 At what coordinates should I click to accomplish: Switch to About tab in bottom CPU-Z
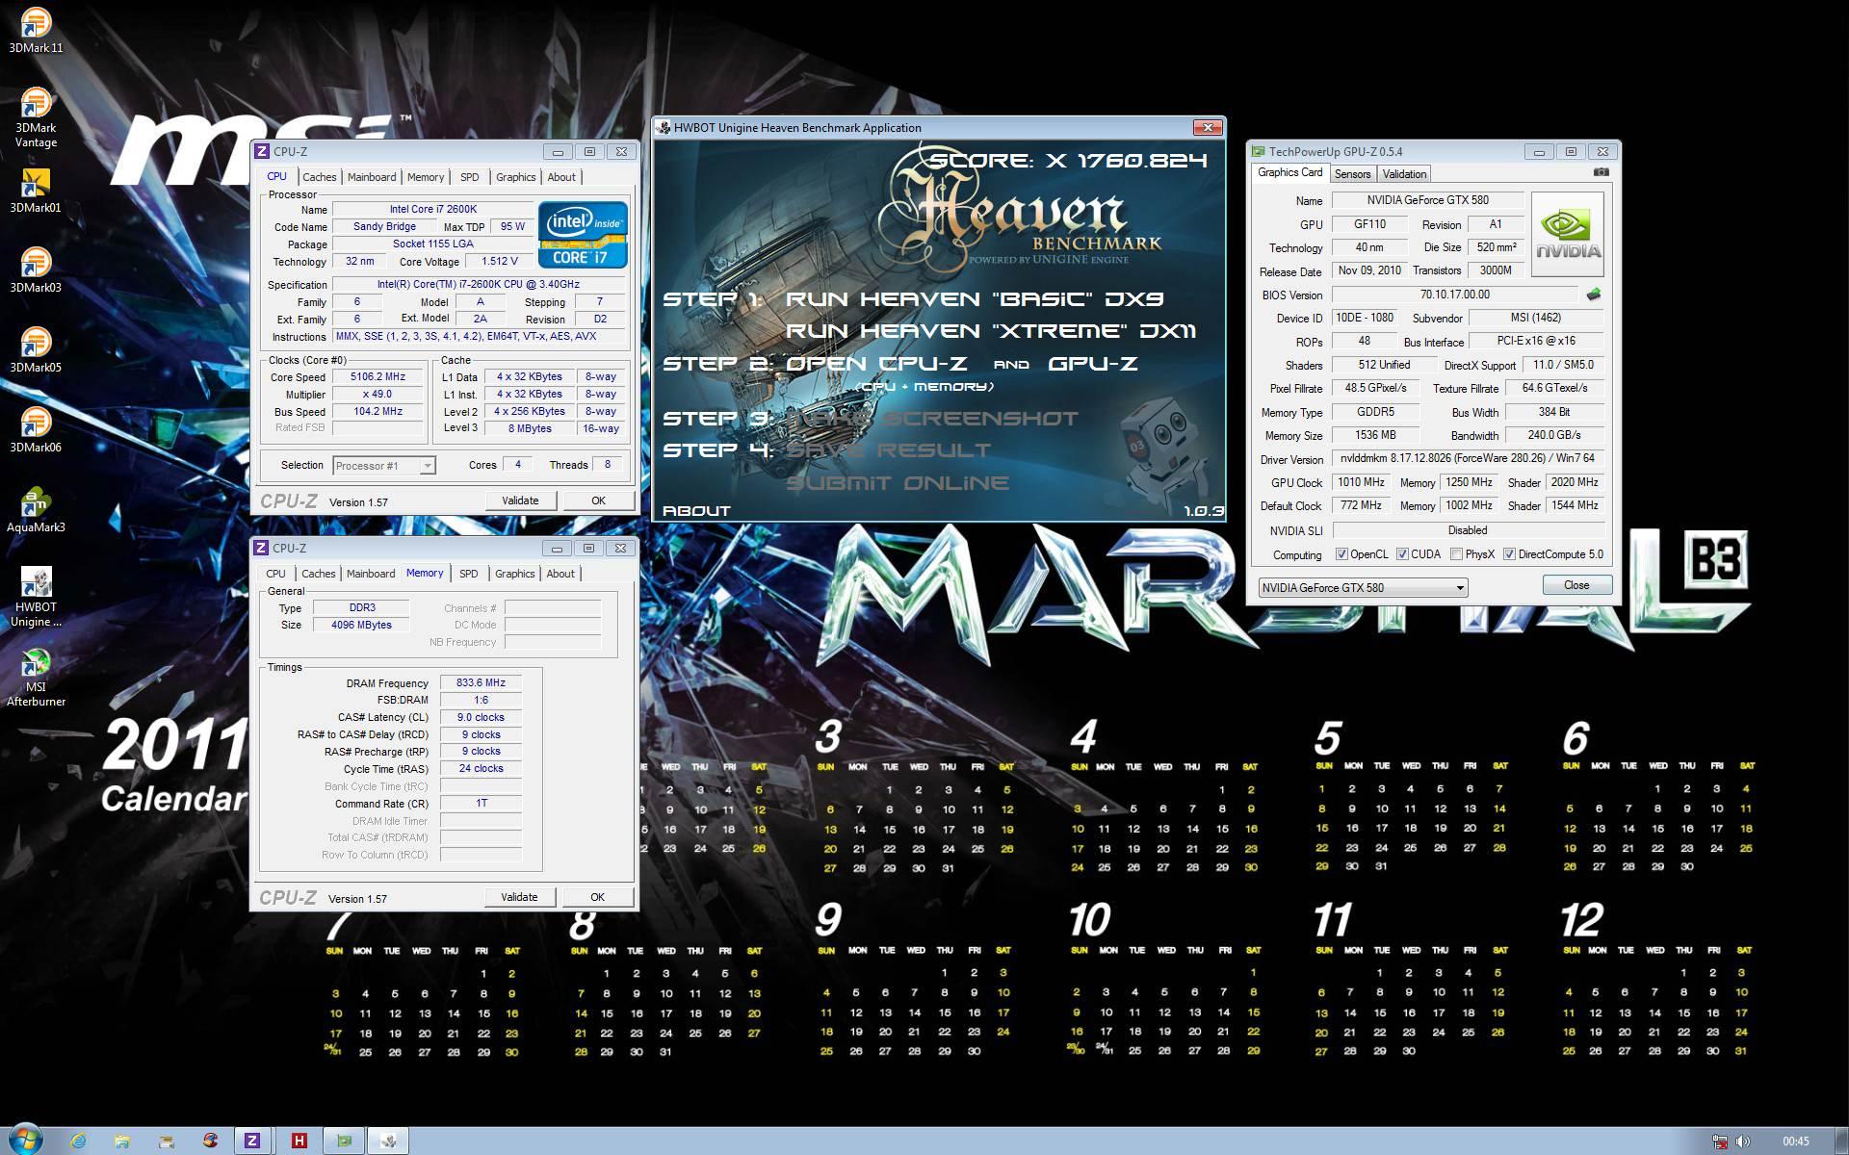560,574
